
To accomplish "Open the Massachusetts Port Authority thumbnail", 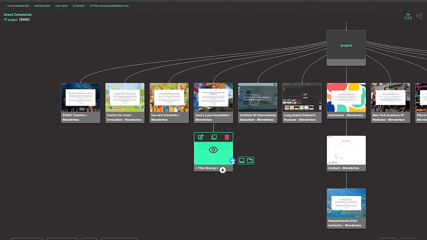I will [346, 202].
